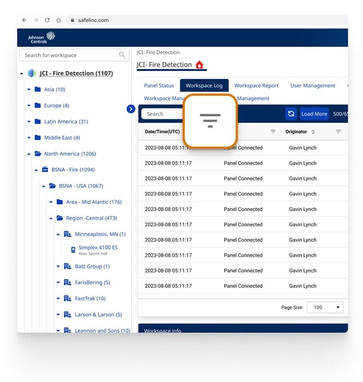Click the Minneaplosis building icon
The image size is (363, 382).
tap(68, 234)
